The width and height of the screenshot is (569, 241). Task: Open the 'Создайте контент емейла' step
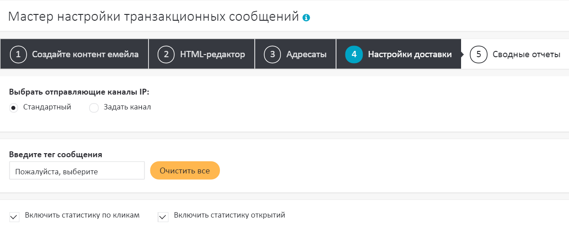coord(85,55)
